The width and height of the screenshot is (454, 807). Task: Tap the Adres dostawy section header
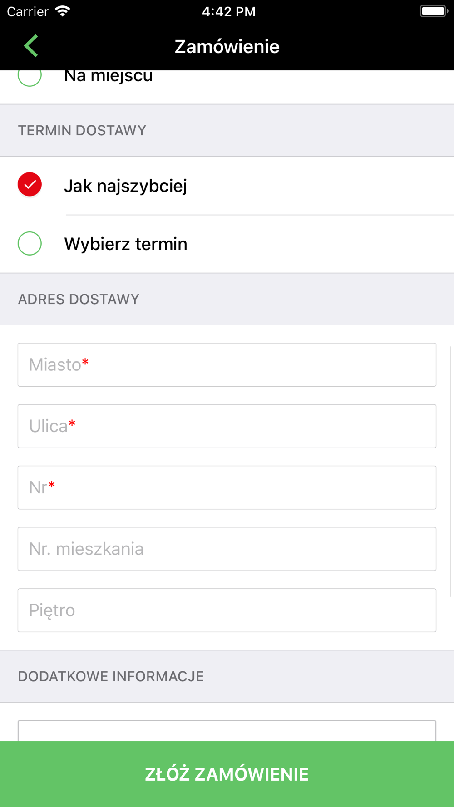pyautogui.click(x=79, y=300)
